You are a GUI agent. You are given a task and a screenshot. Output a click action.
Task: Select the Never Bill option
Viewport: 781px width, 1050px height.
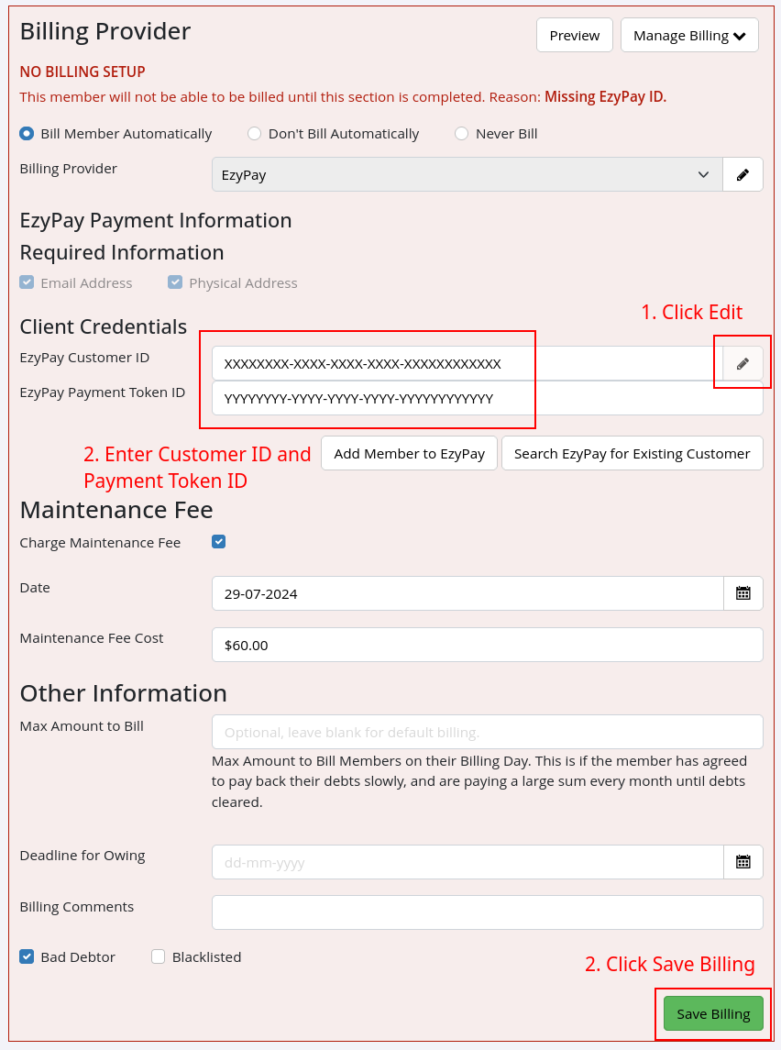coord(461,133)
